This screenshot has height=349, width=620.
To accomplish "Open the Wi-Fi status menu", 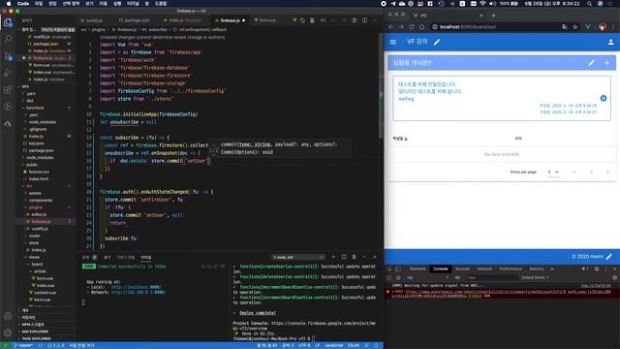I will (482, 4).
